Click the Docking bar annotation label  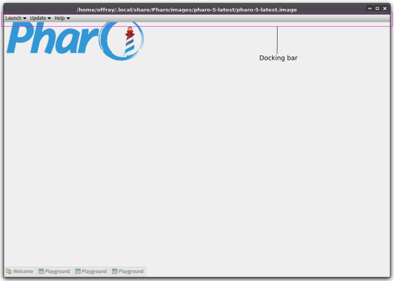pyautogui.click(x=278, y=58)
